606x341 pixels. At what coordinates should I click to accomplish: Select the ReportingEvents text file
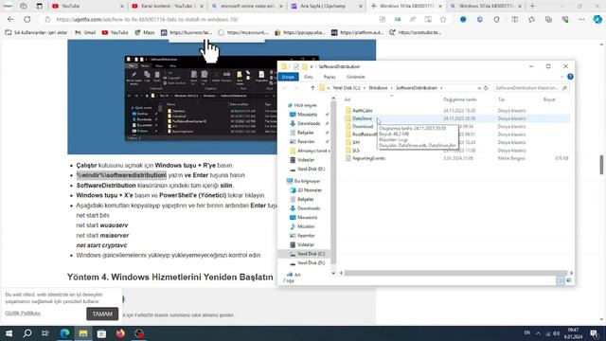point(368,158)
